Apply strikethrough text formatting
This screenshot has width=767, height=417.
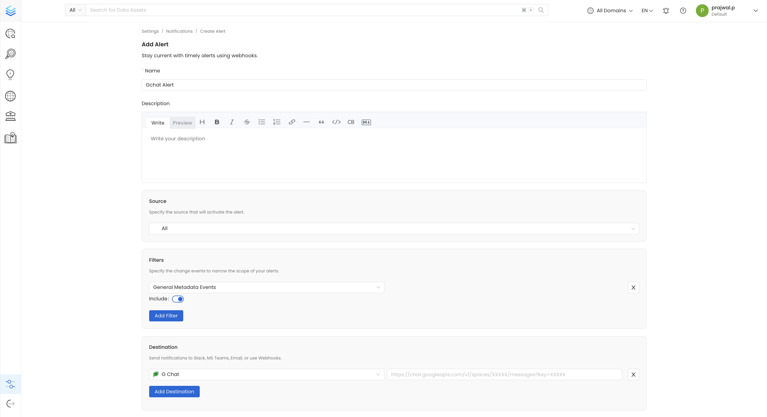pyautogui.click(x=246, y=122)
